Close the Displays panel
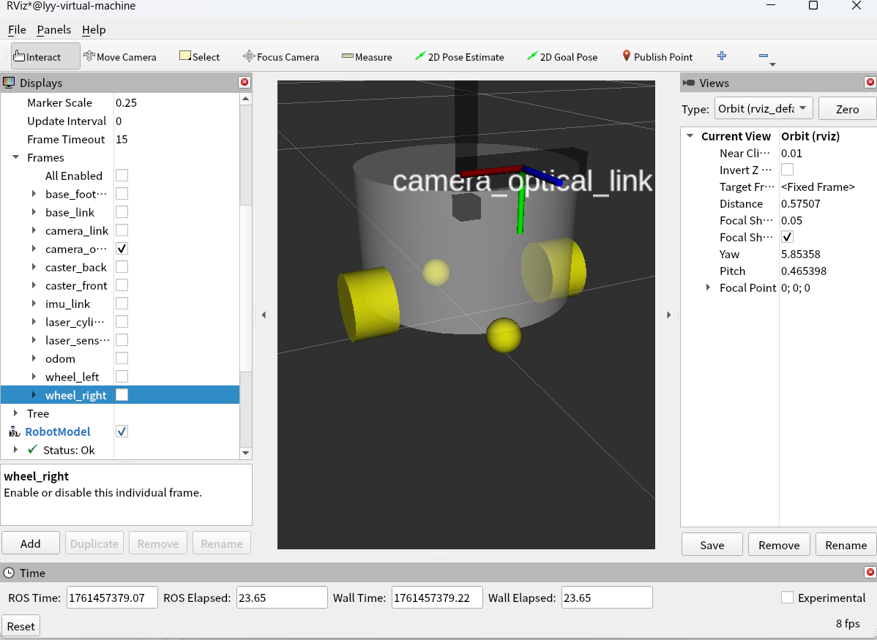 [245, 82]
